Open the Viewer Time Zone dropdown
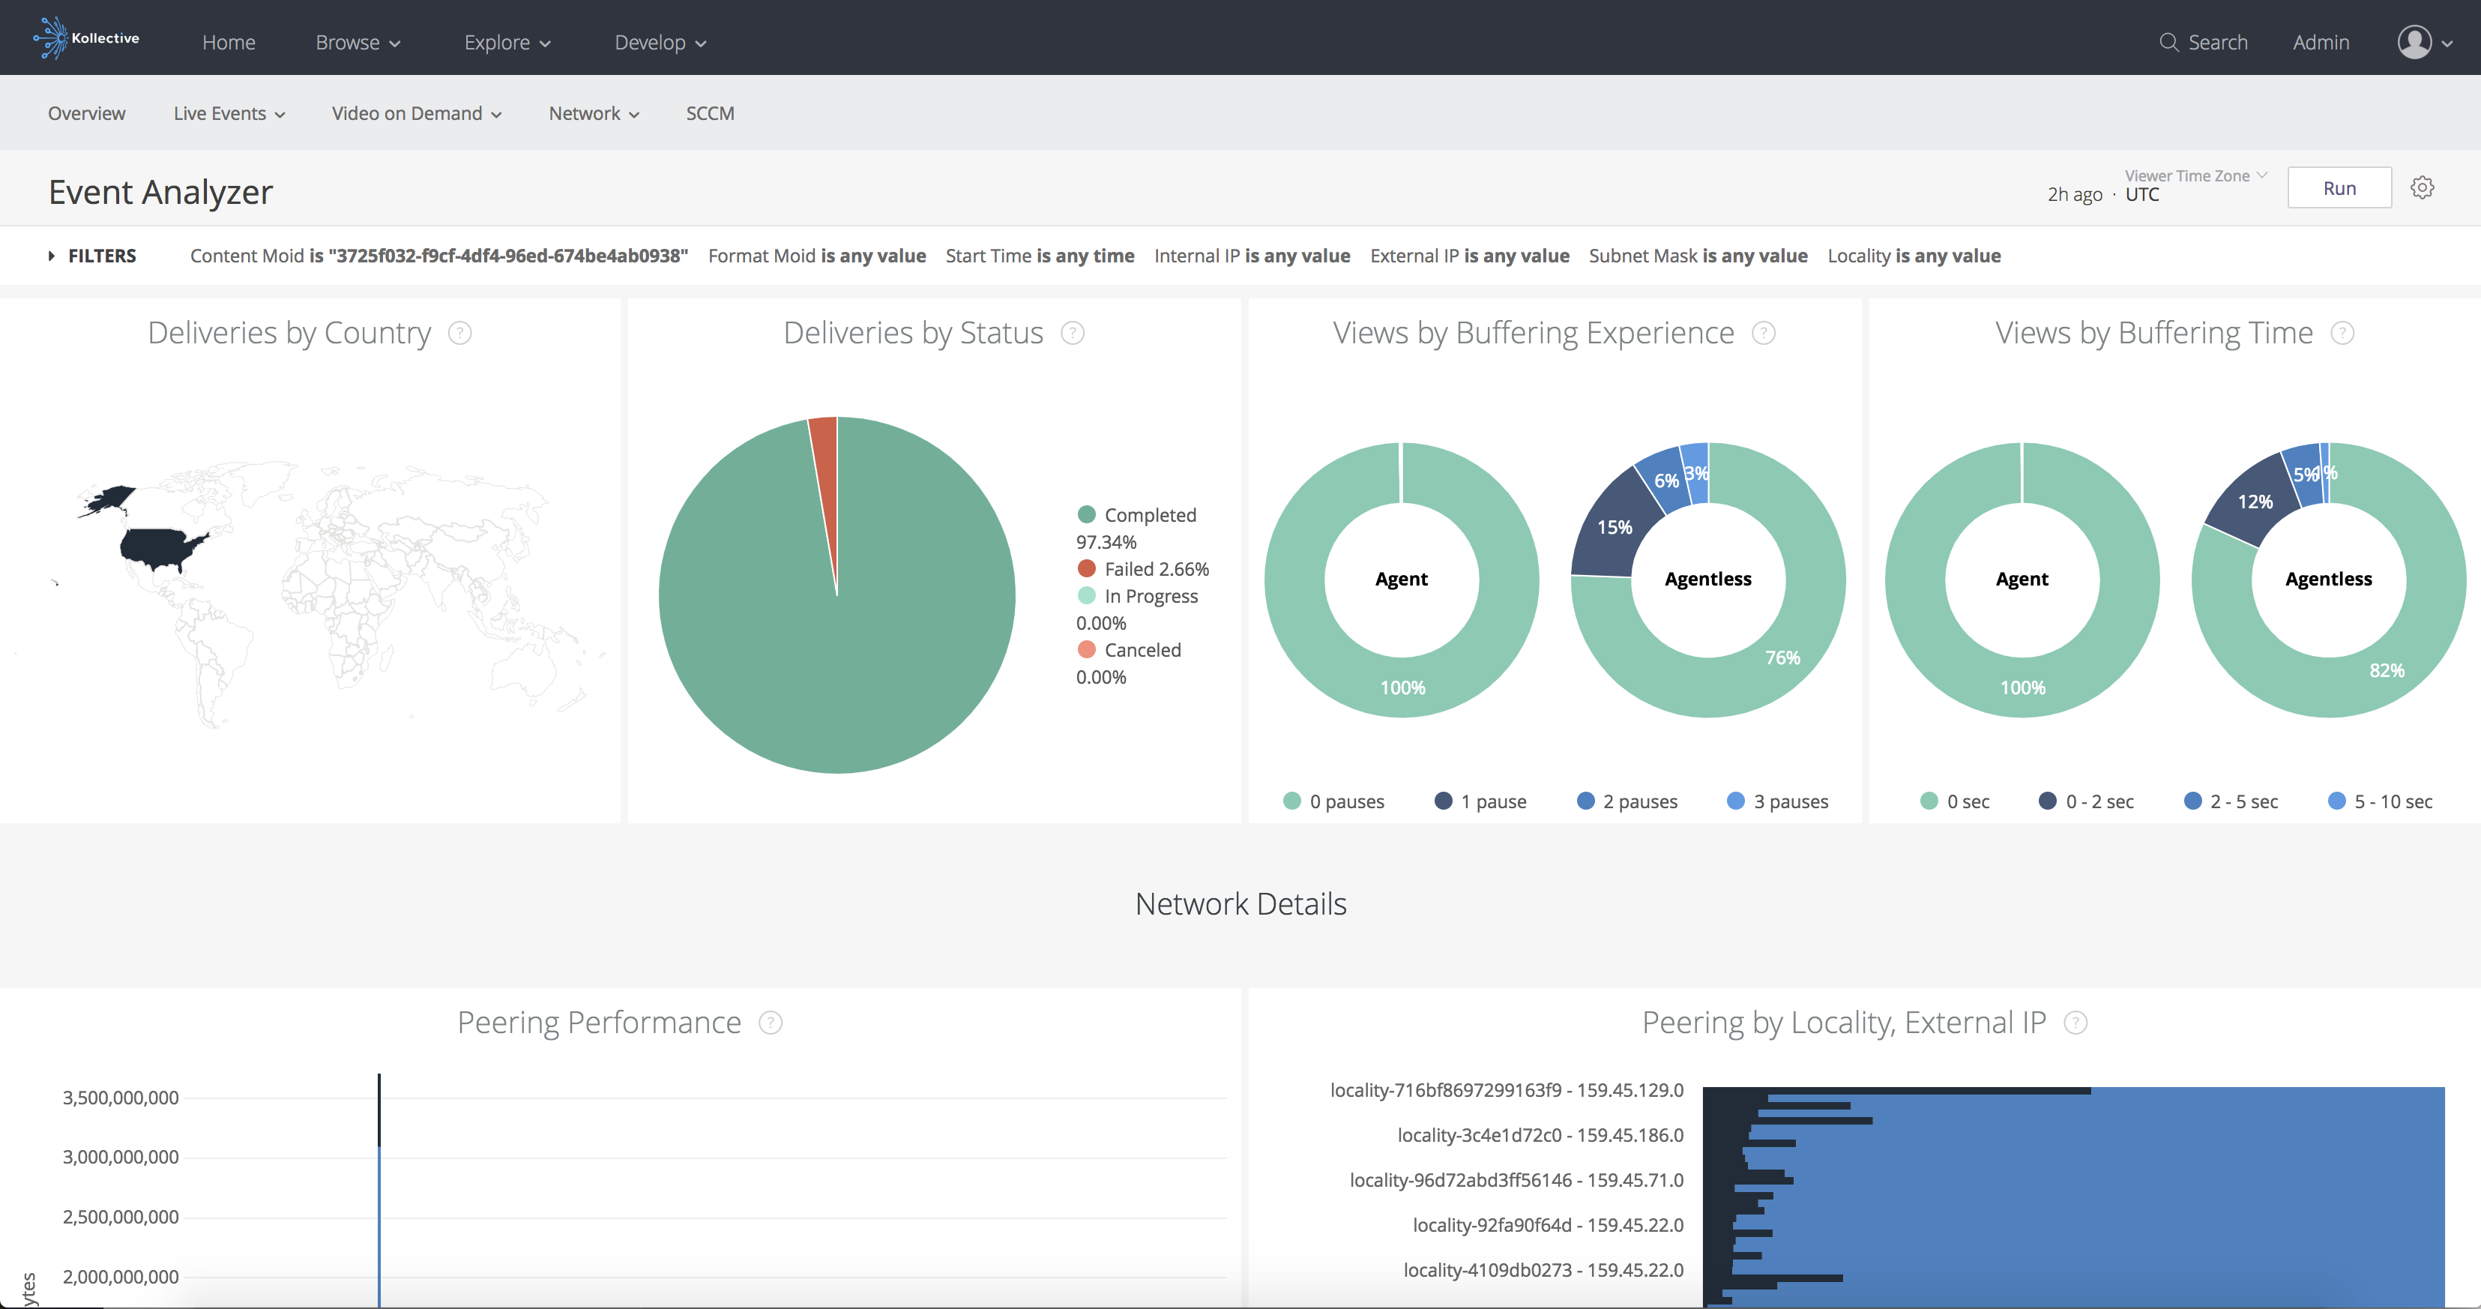The width and height of the screenshot is (2481, 1309). click(2195, 176)
